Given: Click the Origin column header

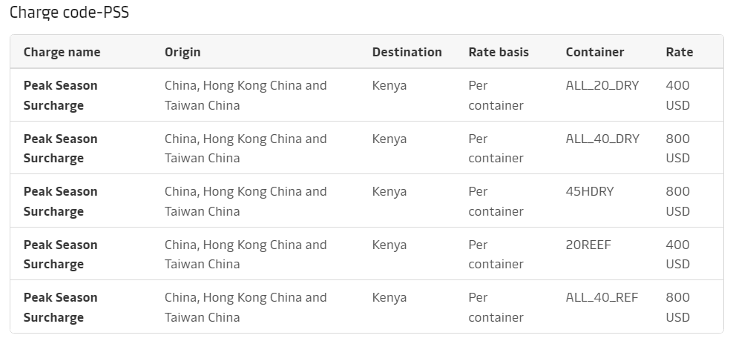Looking at the screenshot, I should 182,52.
